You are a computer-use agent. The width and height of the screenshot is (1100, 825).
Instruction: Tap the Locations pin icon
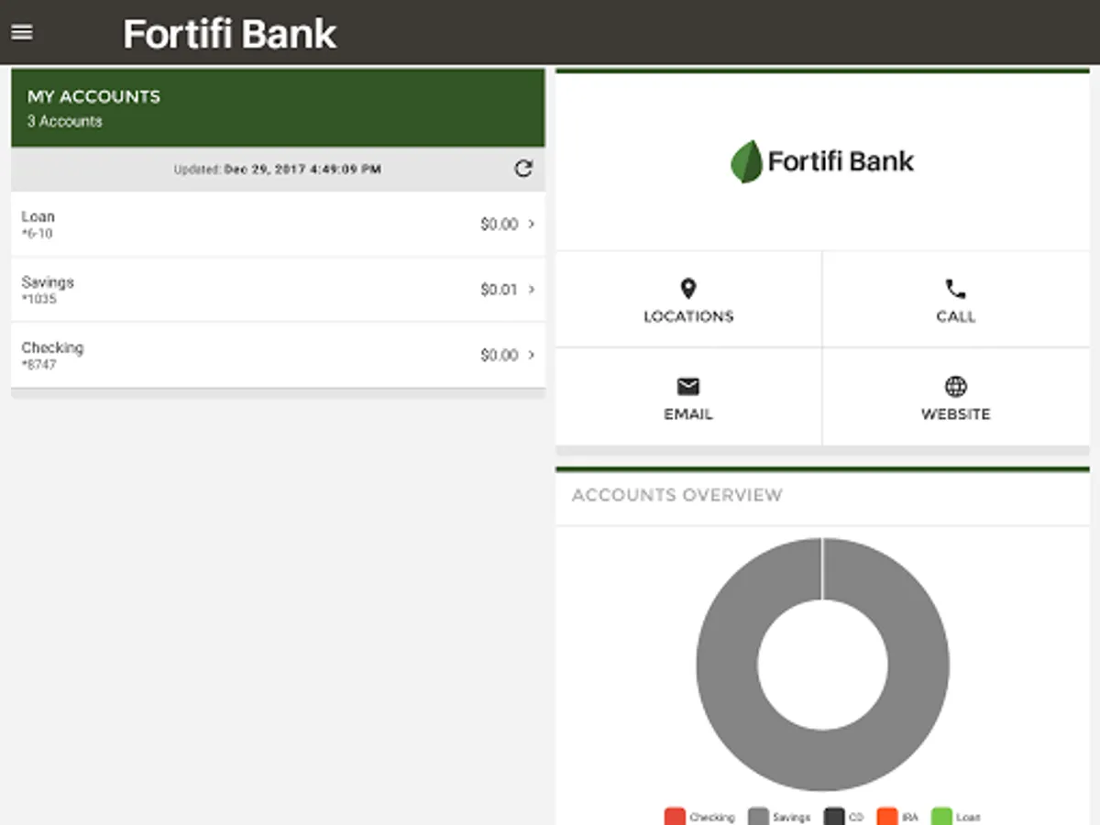[x=688, y=290]
